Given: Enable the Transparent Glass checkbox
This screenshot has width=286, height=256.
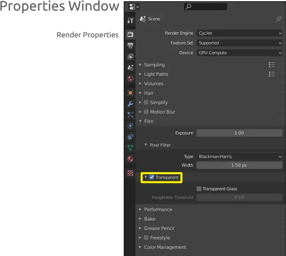Looking at the screenshot, I should coord(199,189).
